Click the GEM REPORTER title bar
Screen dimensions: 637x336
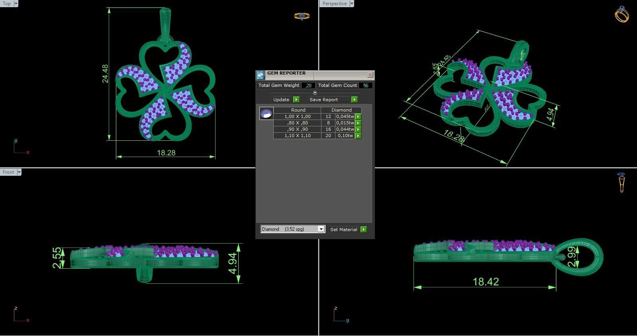(x=315, y=75)
